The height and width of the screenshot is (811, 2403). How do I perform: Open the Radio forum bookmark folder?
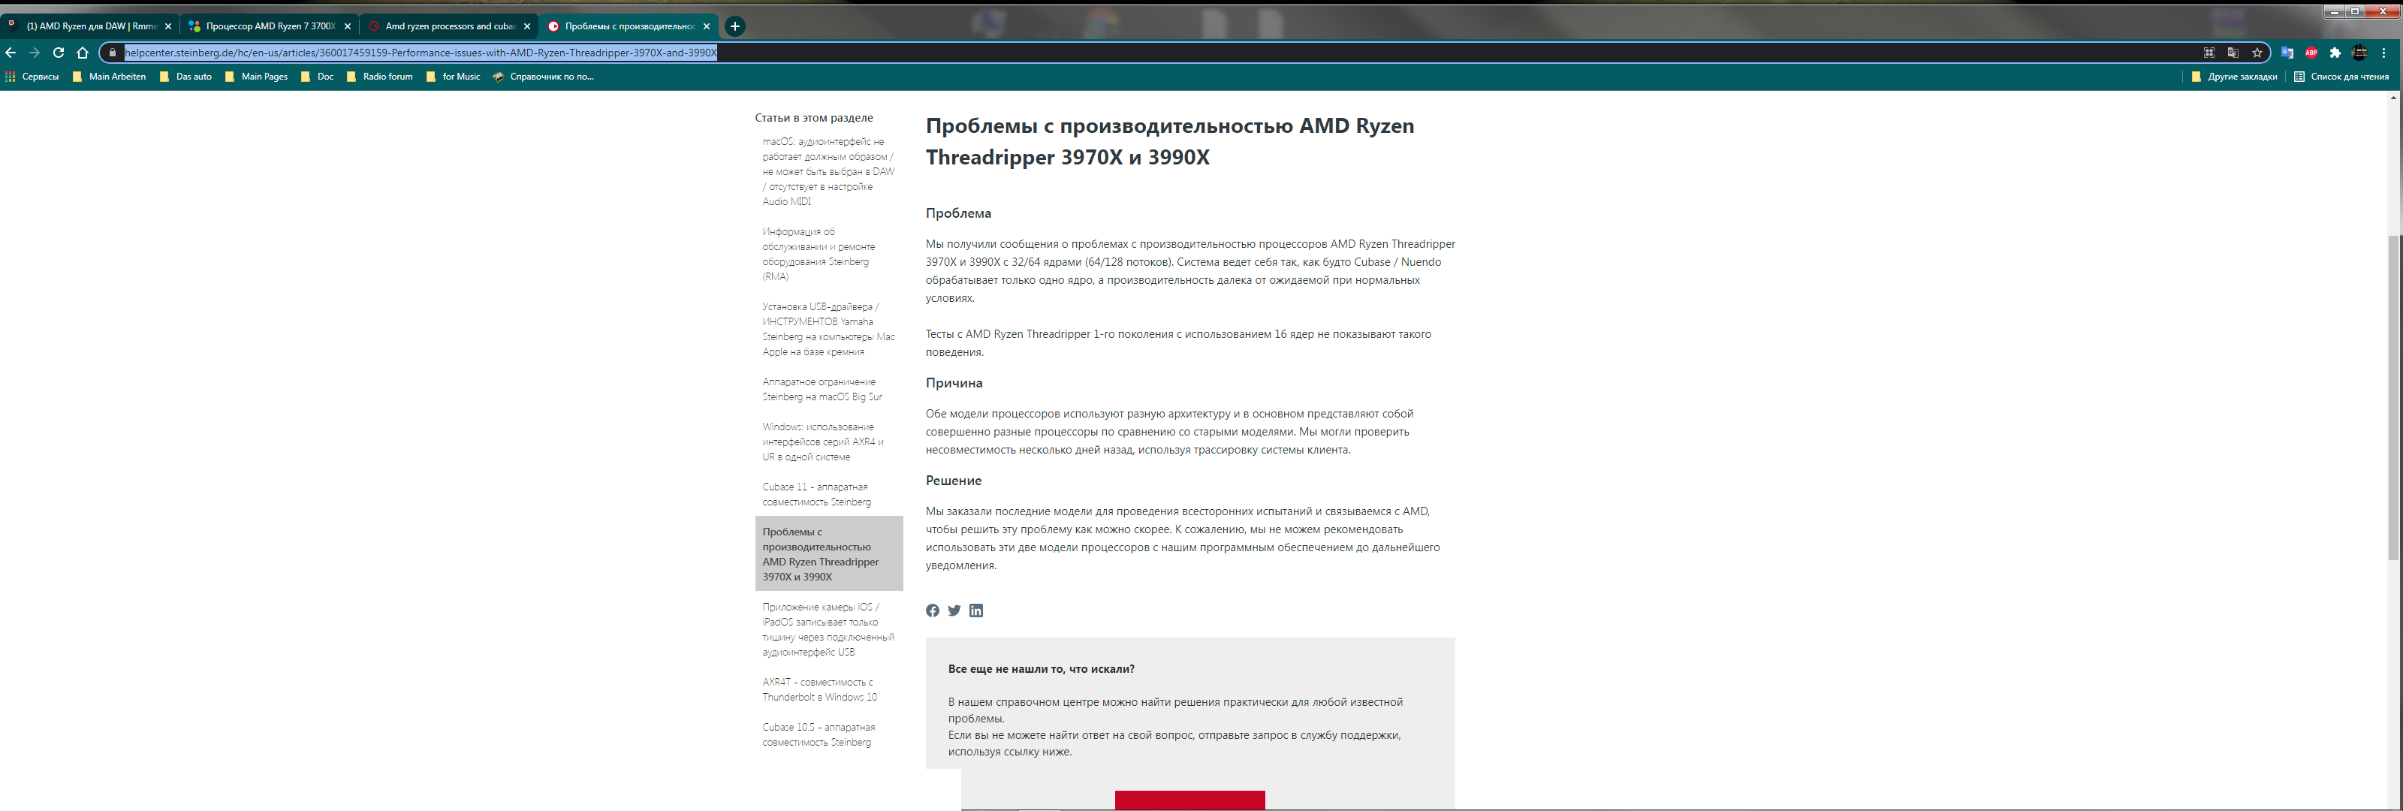[x=380, y=77]
